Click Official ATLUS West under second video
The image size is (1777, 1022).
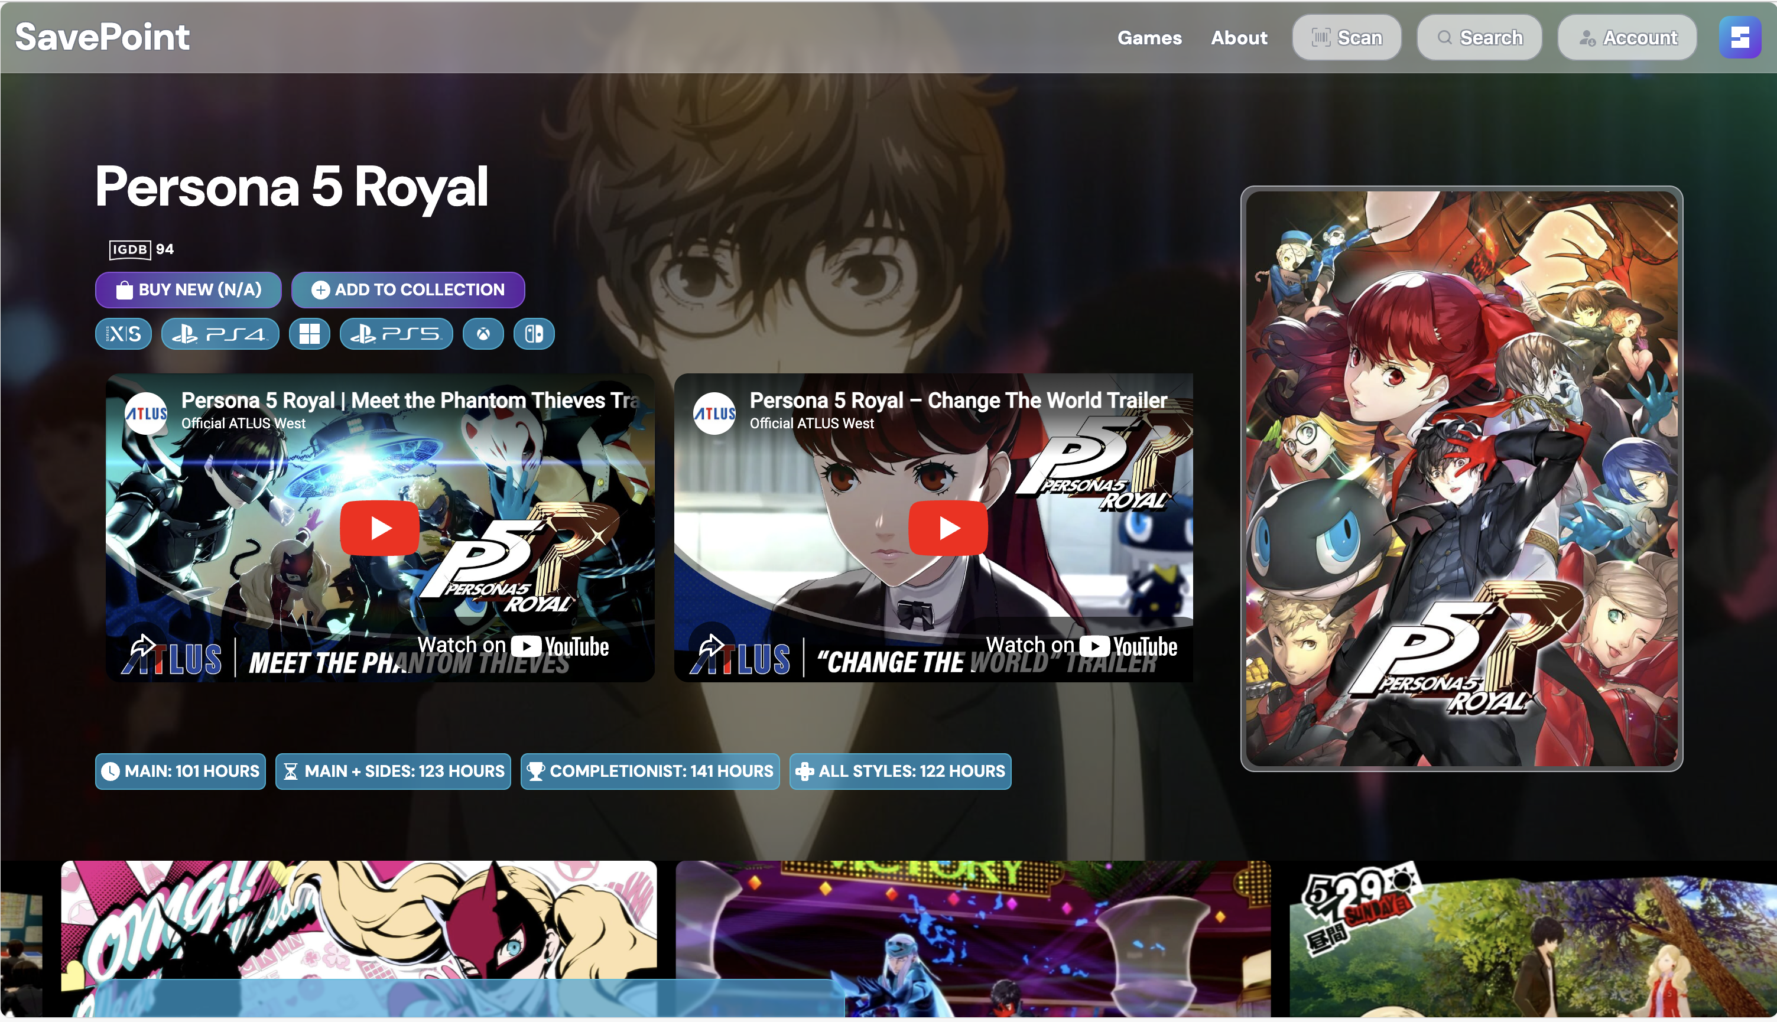(x=811, y=424)
